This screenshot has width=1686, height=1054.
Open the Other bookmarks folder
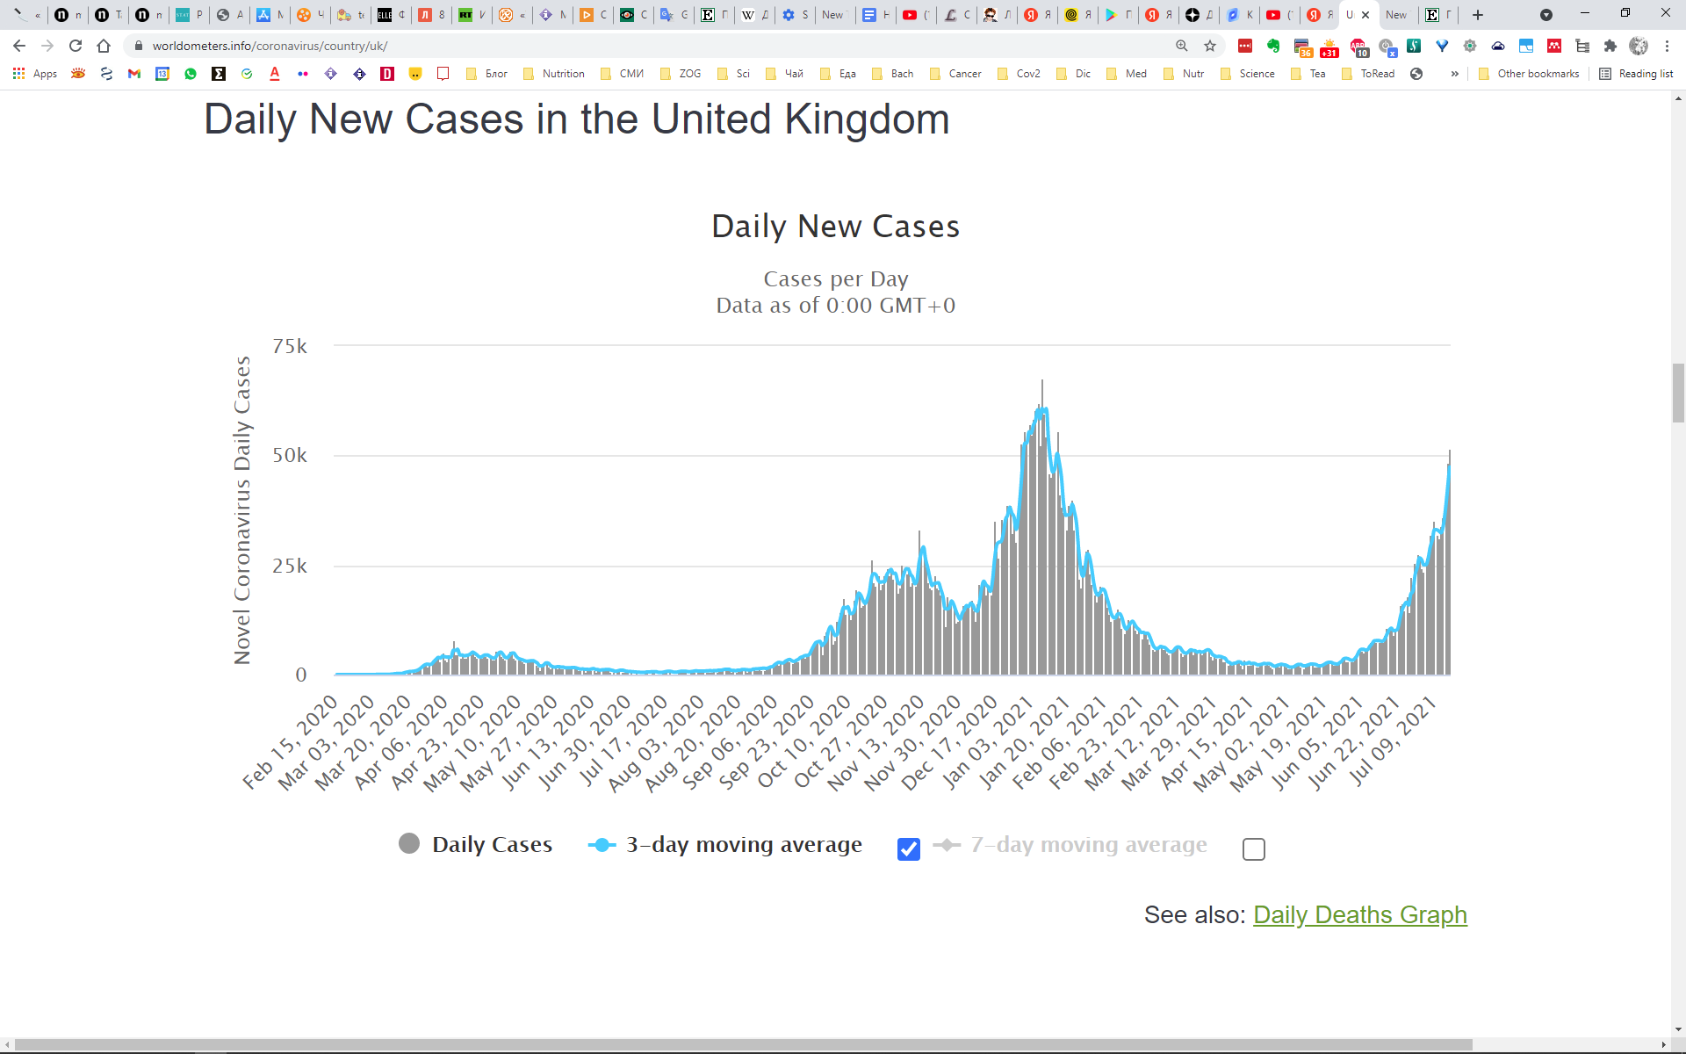click(x=1529, y=74)
